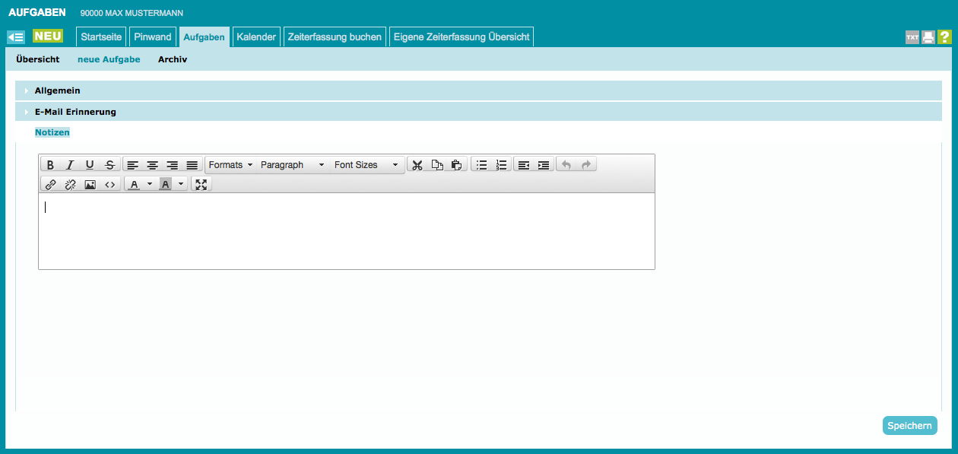The height and width of the screenshot is (454, 958).
Task: Click the cut scissors icon
Action: click(417, 165)
